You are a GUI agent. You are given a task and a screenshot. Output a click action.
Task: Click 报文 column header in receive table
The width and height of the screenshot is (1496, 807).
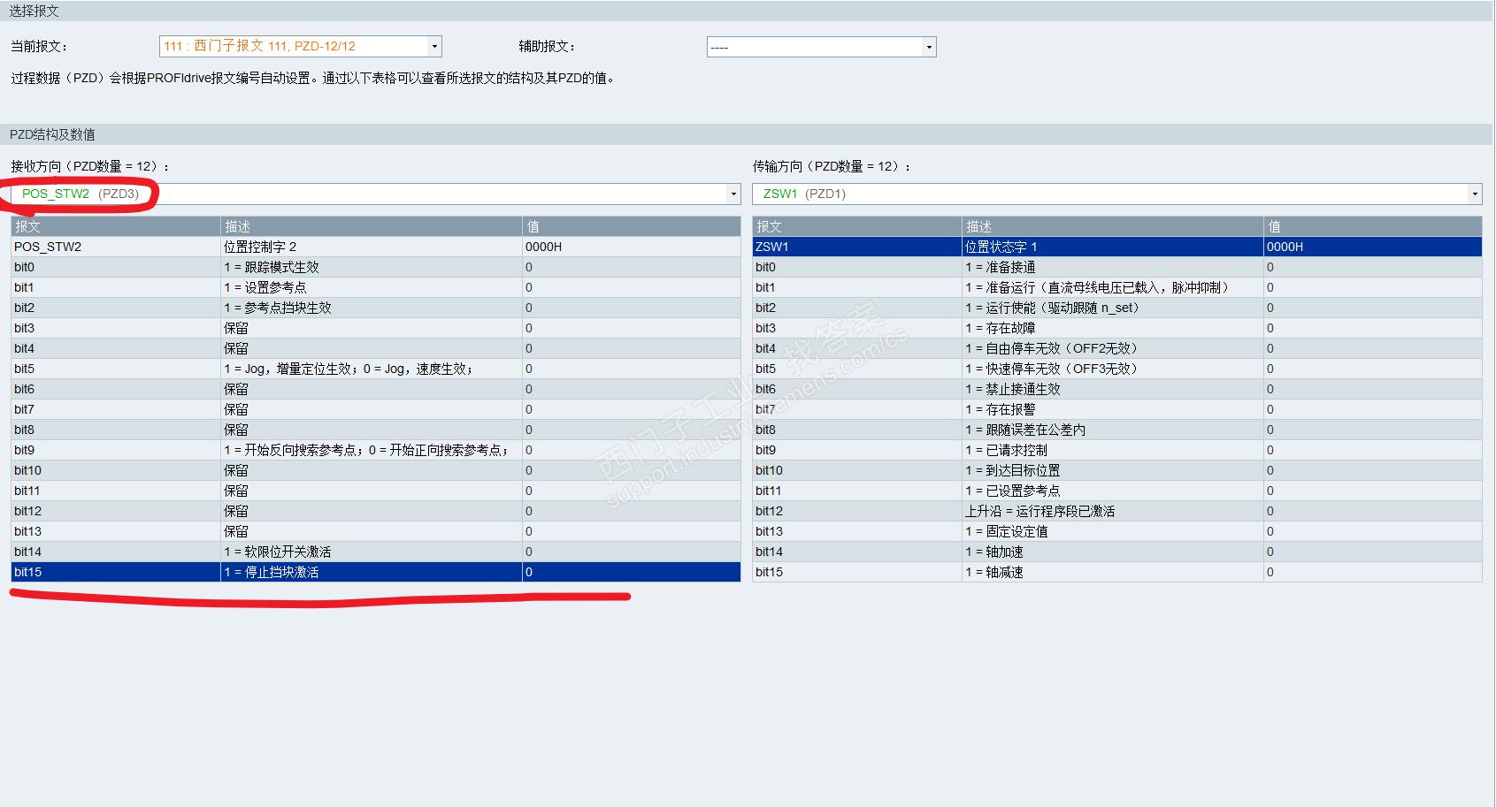coord(116,226)
